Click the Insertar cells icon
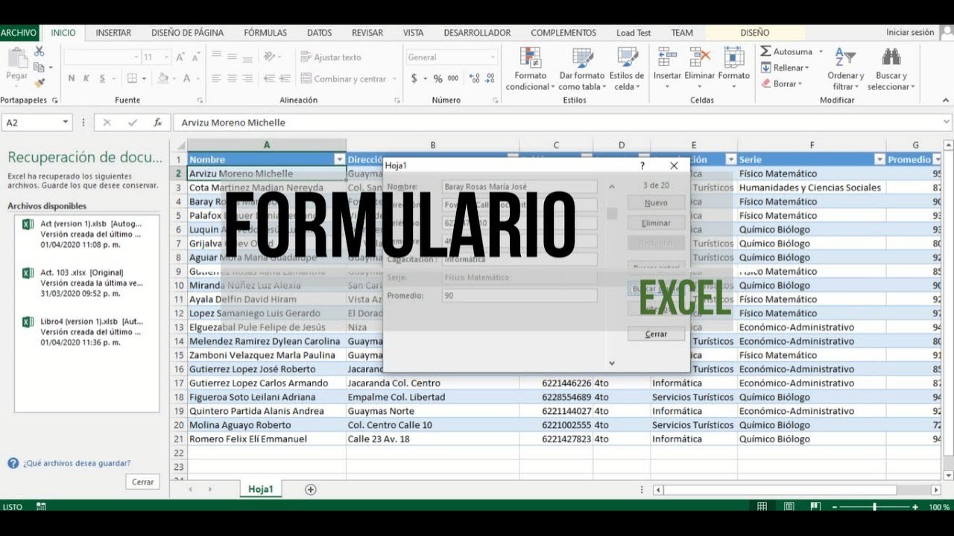 (x=667, y=57)
